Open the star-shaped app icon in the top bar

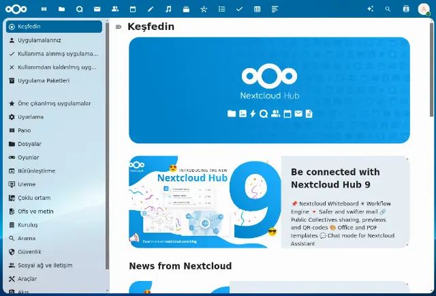pyautogui.click(x=204, y=9)
